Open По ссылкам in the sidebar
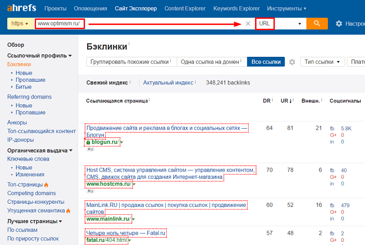365x245 pixels. (x=22, y=230)
